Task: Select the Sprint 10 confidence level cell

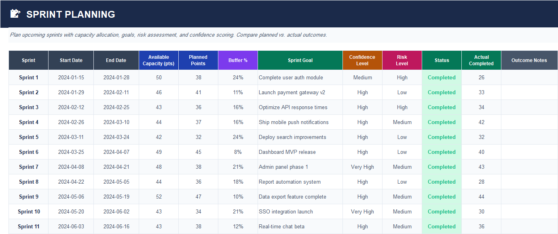Action: (362, 212)
